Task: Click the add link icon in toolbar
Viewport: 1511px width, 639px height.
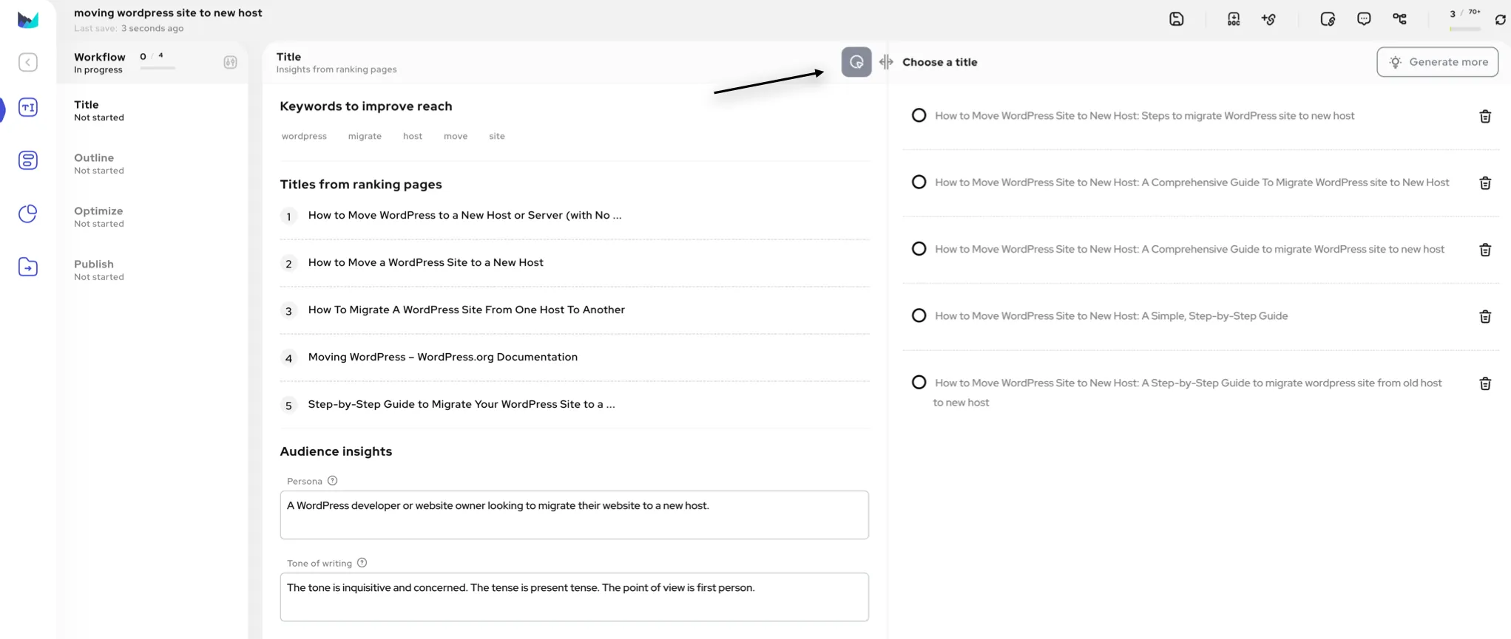Action: click(1268, 19)
